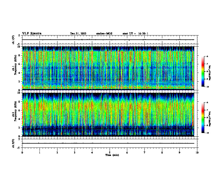Click the ch.2 colorbar "-6" tick label
This screenshot has height=171, width=222.
(x=207, y=103)
